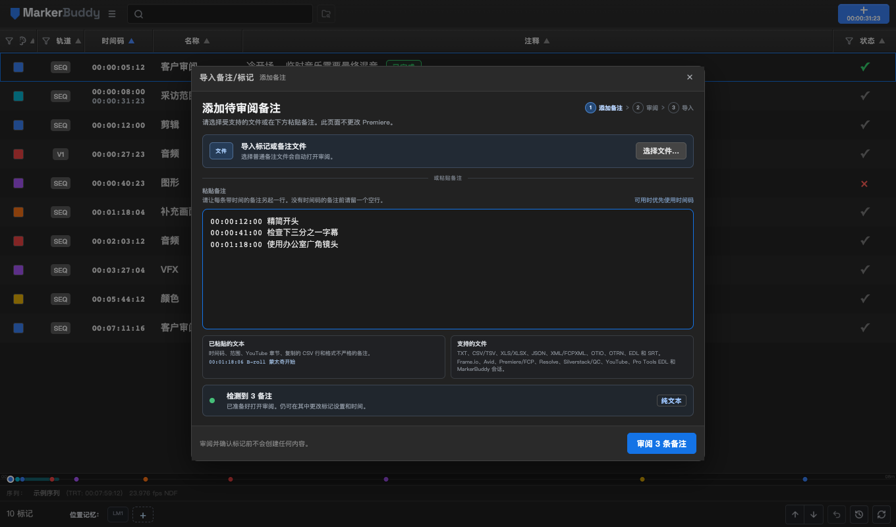Add a marker at 00:00:31:23 with the plus button

click(864, 14)
